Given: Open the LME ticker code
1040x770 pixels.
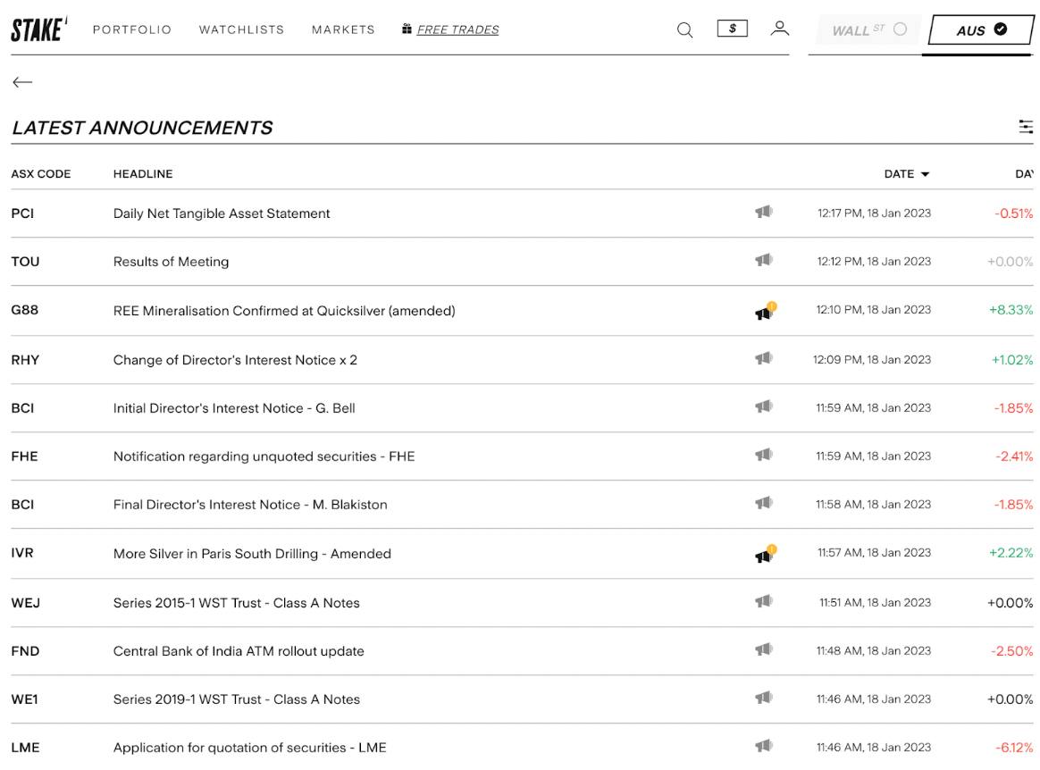Looking at the screenshot, I should point(25,748).
